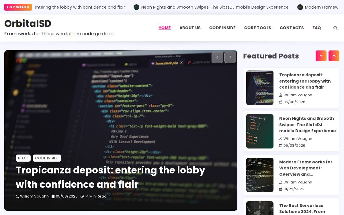Click round icon beside Modern Framew ticker item
The width and height of the screenshot is (344, 215).
[x=300, y=7]
